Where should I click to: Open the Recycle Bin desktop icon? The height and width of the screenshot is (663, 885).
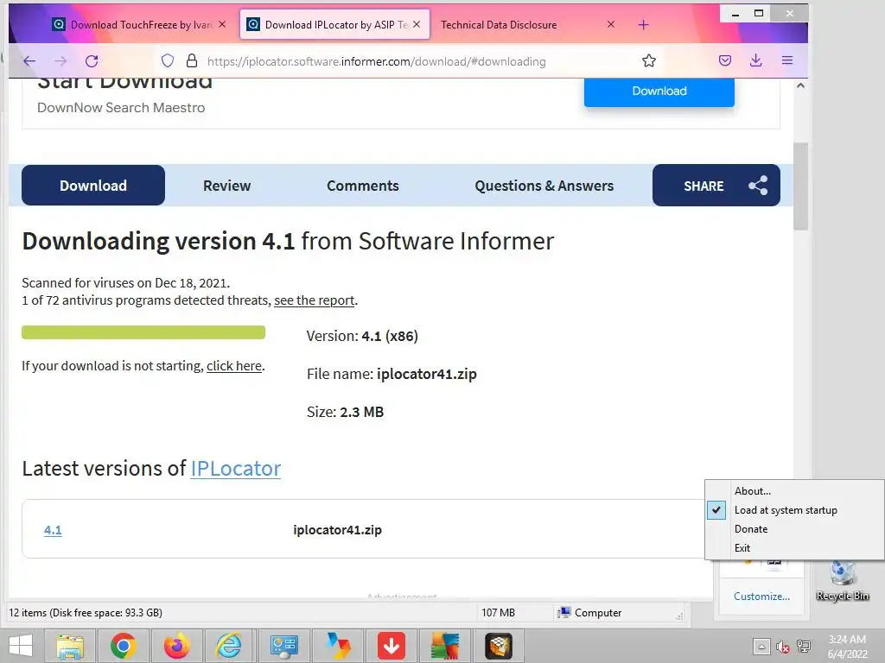coord(843,581)
